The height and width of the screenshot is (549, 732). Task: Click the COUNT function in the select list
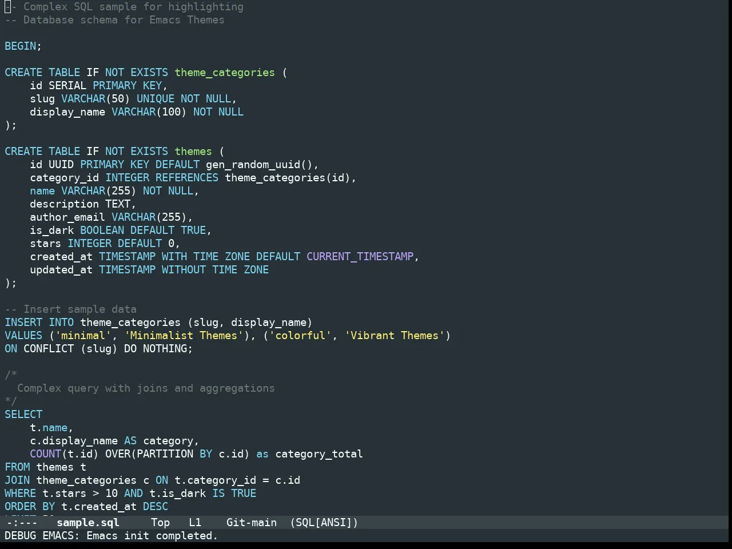(46, 454)
